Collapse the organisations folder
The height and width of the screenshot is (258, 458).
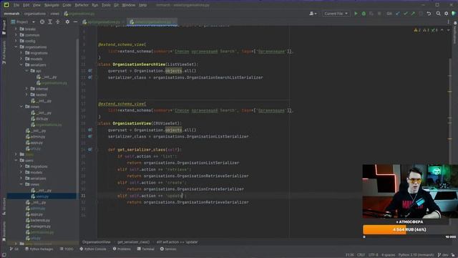pyautogui.click(x=16, y=47)
